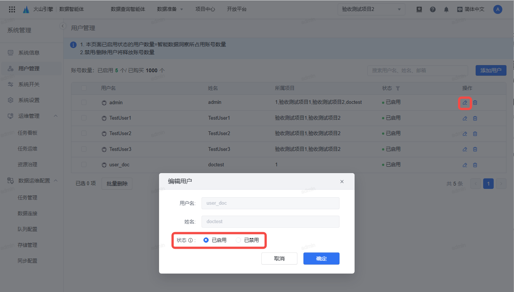Click the 用户名 field showing user_doc

pos(270,203)
